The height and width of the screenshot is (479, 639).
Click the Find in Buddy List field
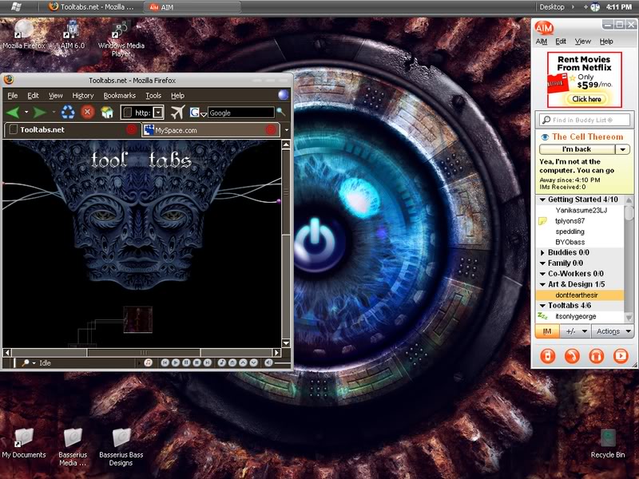pos(585,120)
